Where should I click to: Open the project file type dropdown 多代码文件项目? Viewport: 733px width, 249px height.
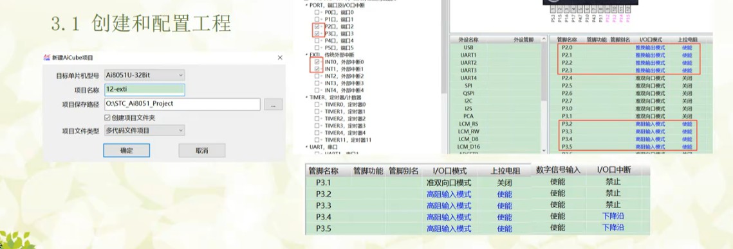(x=144, y=130)
